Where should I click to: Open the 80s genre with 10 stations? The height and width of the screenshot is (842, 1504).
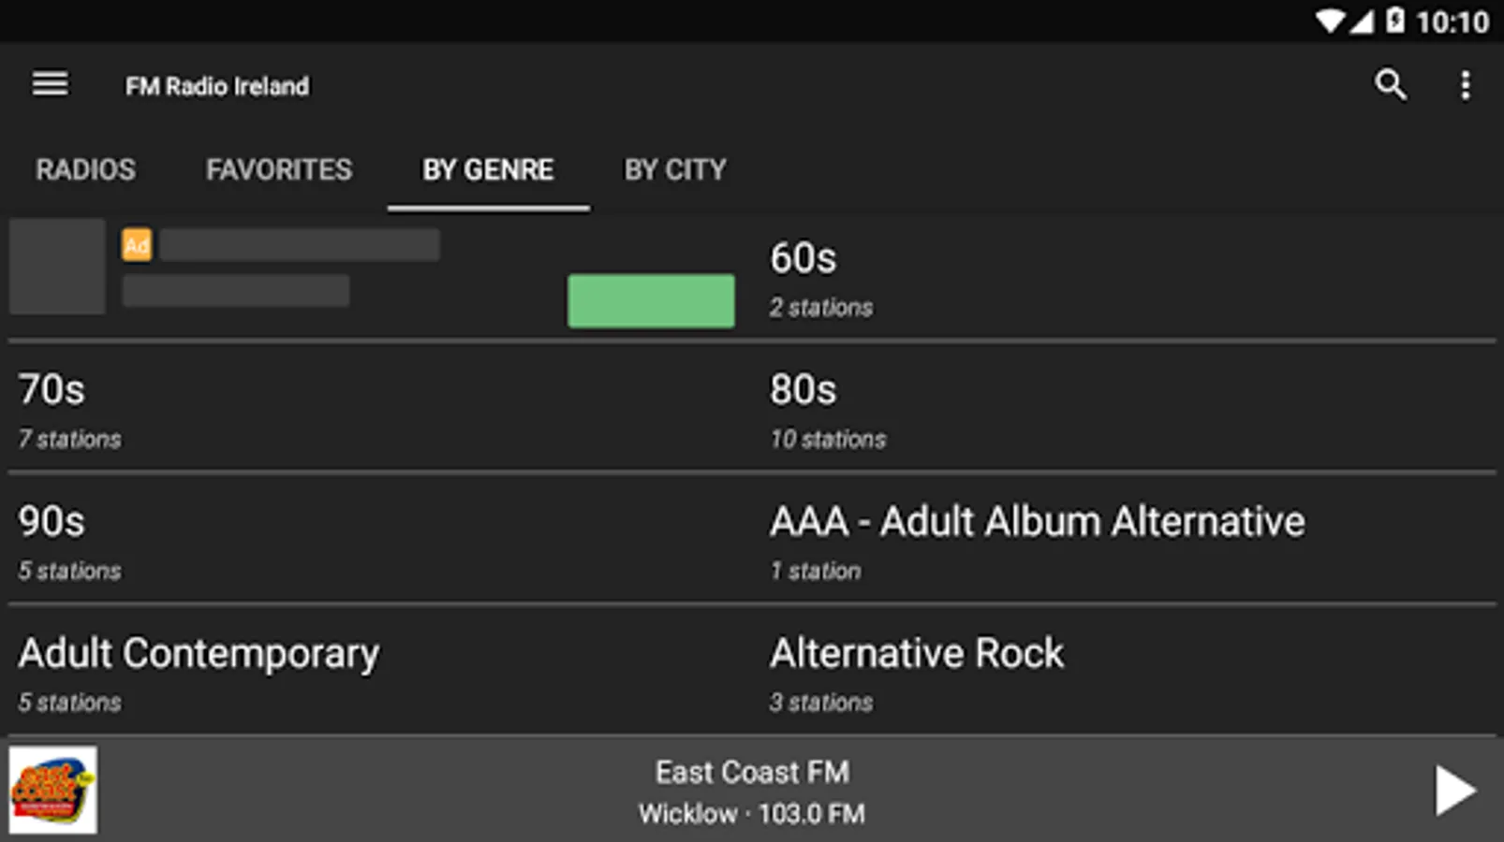coord(1124,410)
